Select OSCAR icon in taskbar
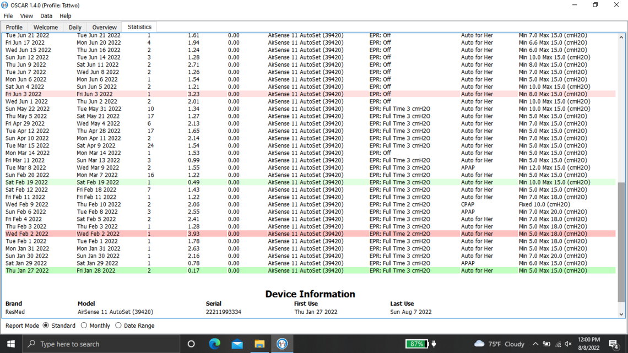 282,344
